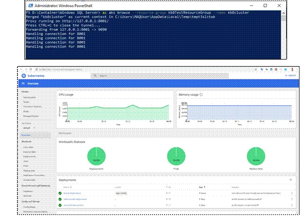This screenshot has height=219, width=303.
Task: Open actions menu for mssql-deployment row
Action: [x=292, y=193]
